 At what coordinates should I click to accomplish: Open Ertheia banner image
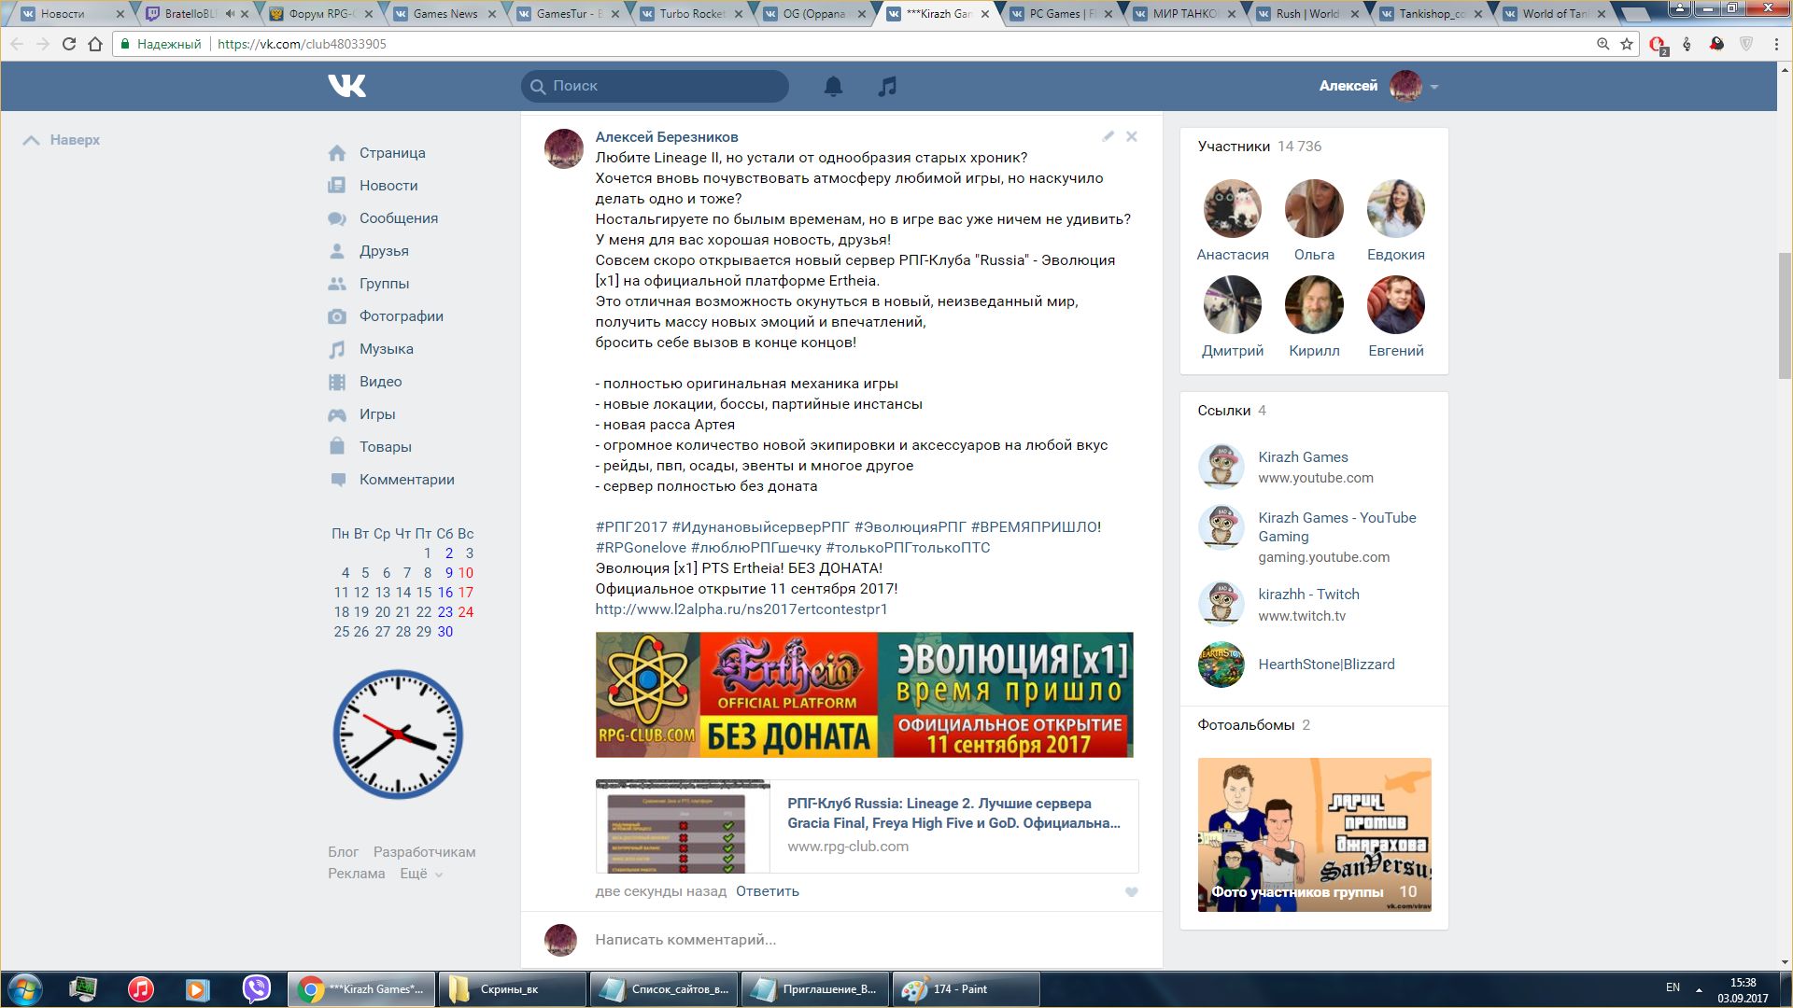(x=864, y=695)
